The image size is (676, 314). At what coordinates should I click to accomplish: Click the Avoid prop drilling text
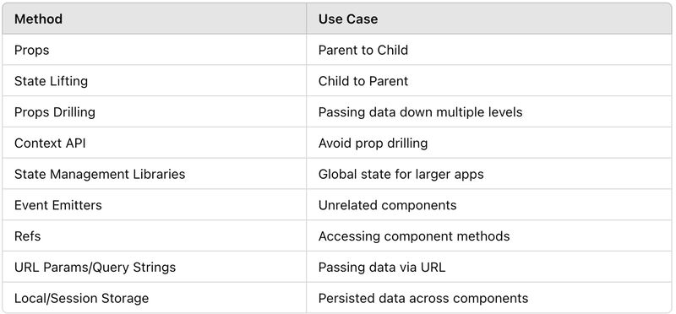(x=373, y=143)
